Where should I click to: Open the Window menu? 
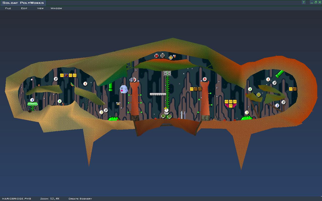point(56,8)
